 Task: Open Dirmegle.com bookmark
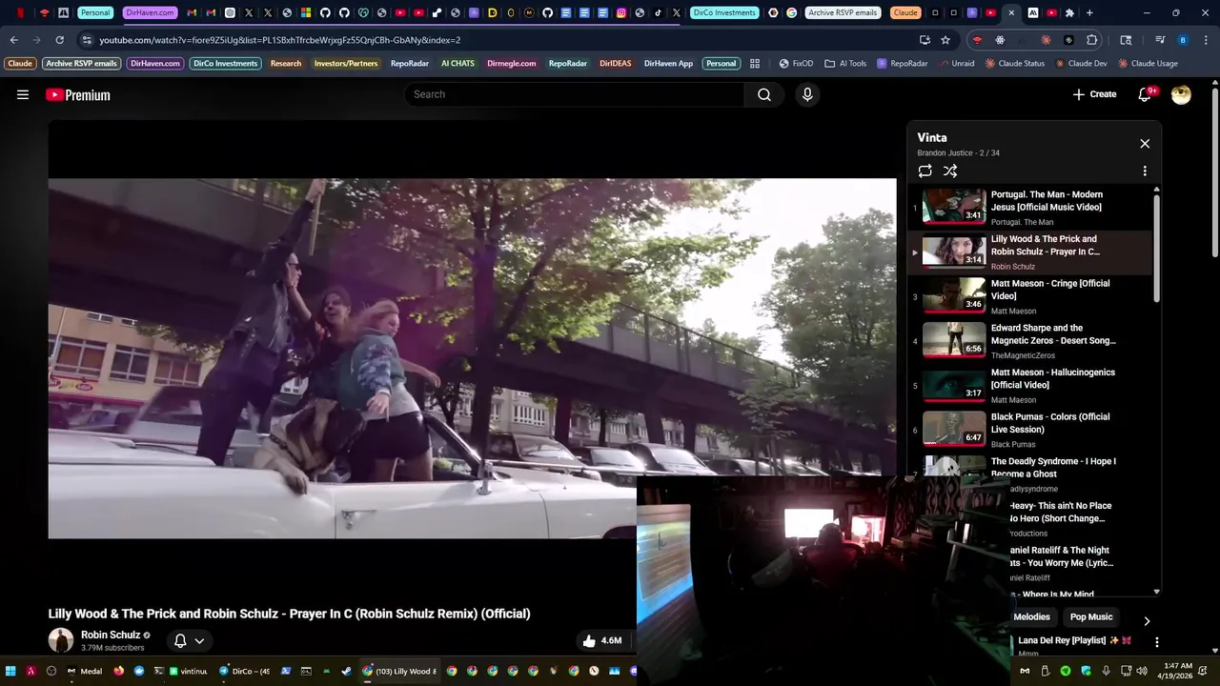tap(511, 64)
